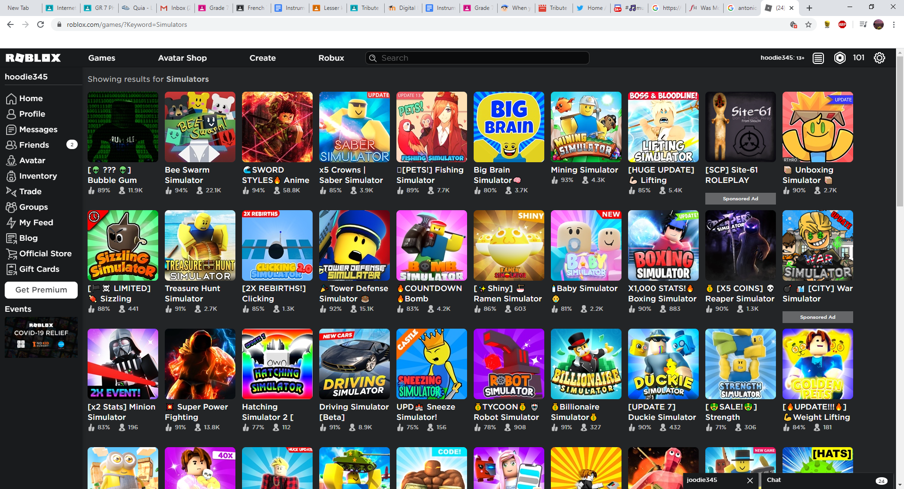Open the Create navigation menu
904x489 pixels.
[x=263, y=58]
